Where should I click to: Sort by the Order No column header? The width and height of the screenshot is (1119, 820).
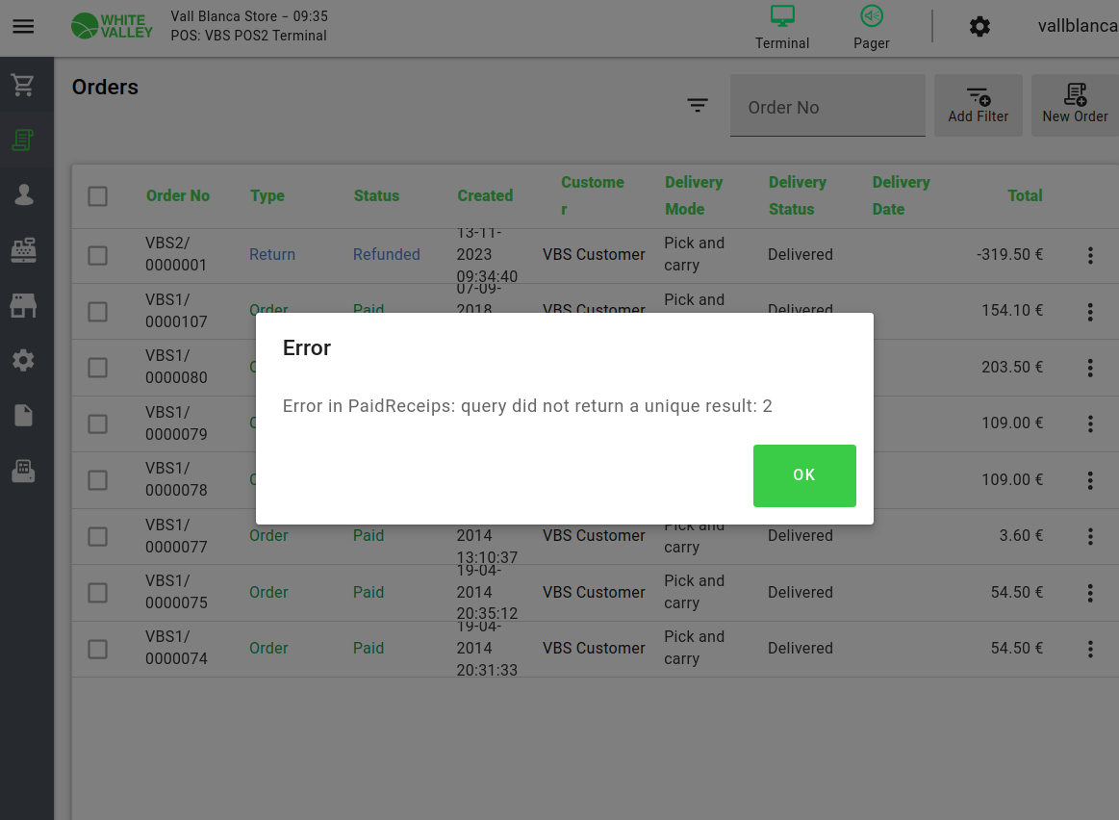click(x=177, y=195)
